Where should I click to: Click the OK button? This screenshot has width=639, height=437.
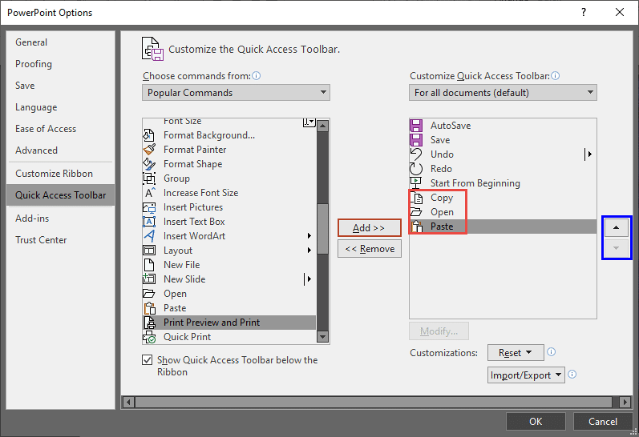pos(536,422)
